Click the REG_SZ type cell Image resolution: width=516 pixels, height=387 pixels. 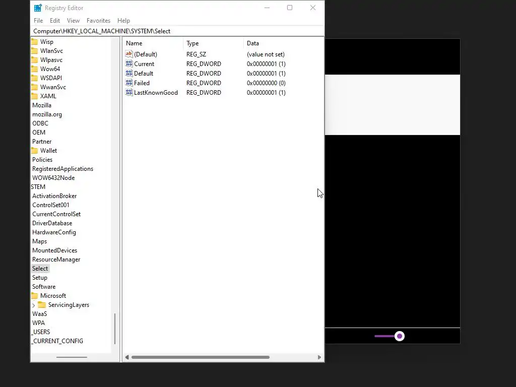pos(196,54)
